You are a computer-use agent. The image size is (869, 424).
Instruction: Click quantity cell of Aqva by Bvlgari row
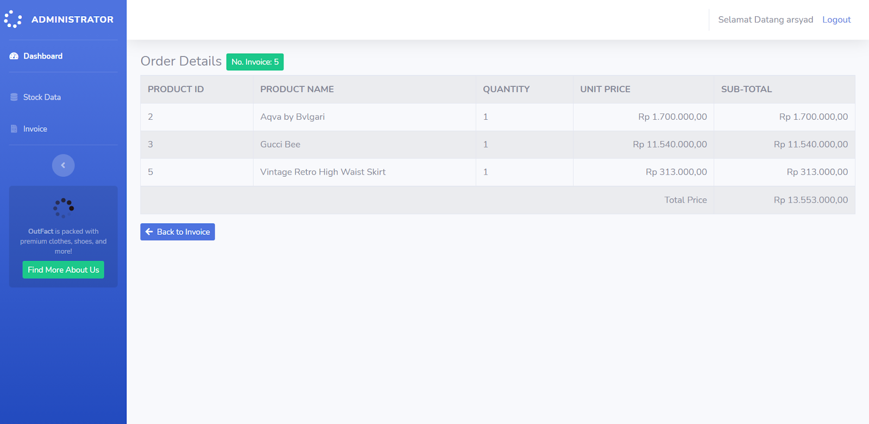(524, 117)
